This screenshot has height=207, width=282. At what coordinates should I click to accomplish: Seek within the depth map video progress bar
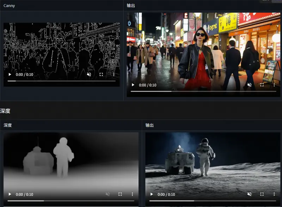click(x=71, y=201)
